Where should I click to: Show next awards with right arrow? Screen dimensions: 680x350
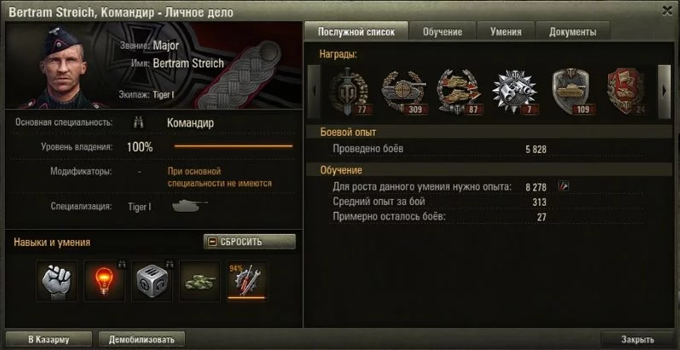(664, 91)
